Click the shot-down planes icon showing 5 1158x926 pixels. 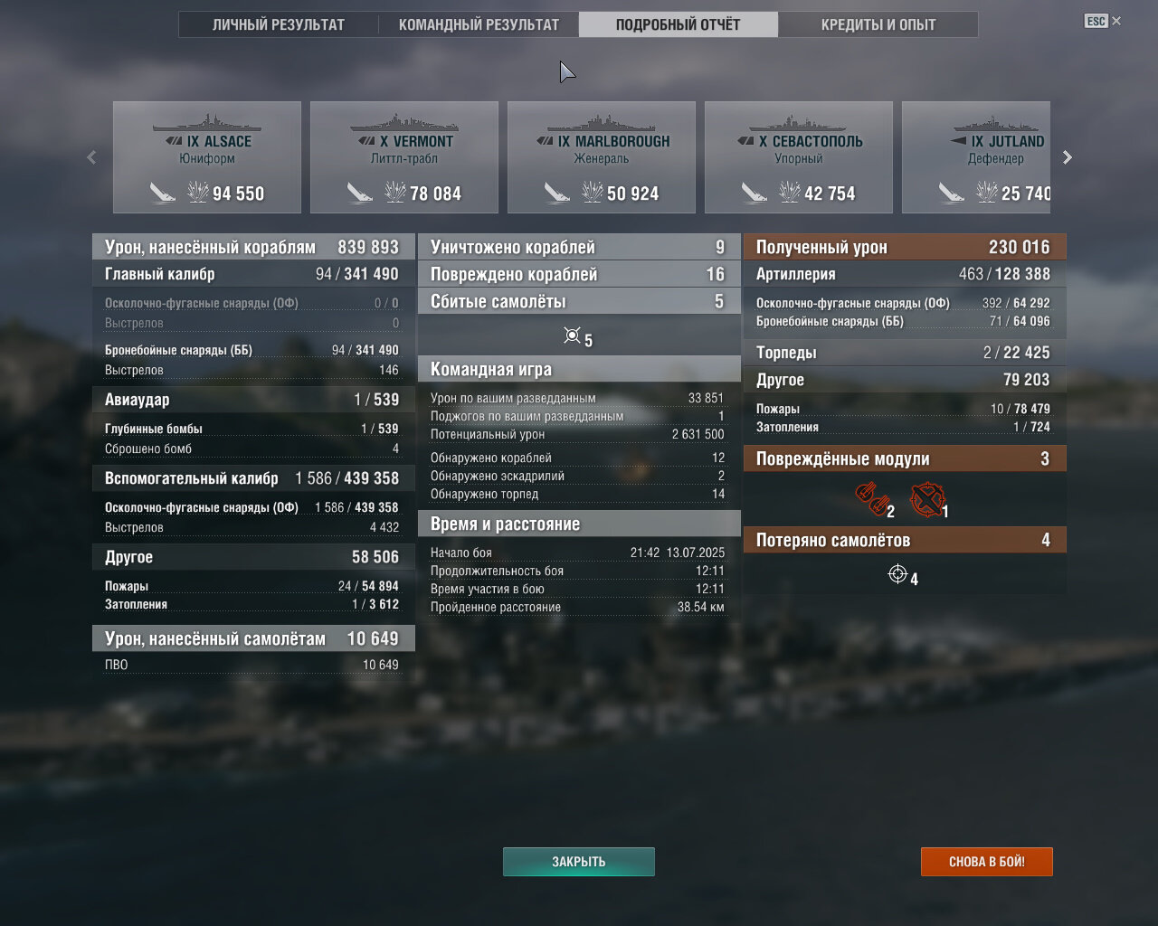click(572, 335)
